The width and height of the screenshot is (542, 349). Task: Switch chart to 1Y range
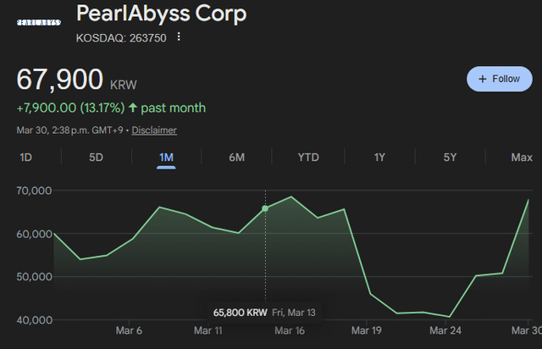tap(379, 158)
